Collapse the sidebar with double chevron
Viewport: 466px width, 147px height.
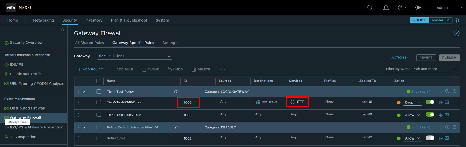pyautogui.click(x=63, y=30)
